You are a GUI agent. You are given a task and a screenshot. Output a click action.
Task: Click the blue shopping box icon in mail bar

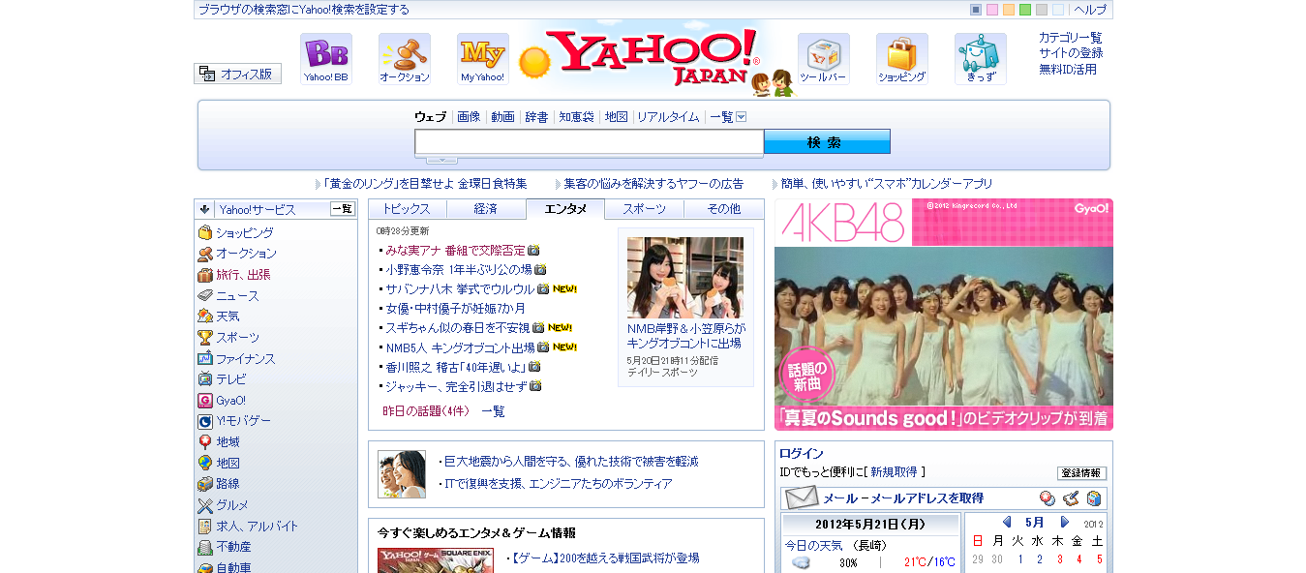point(1094,498)
